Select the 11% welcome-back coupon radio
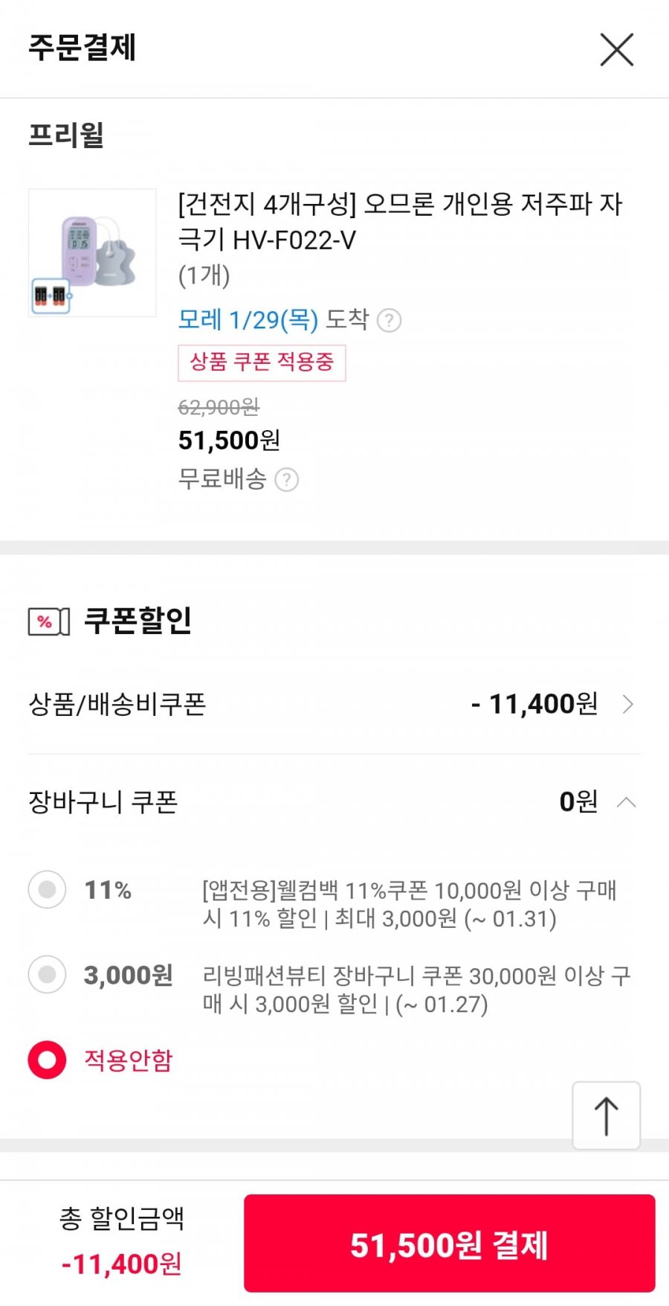669x1306 pixels. coord(47,889)
